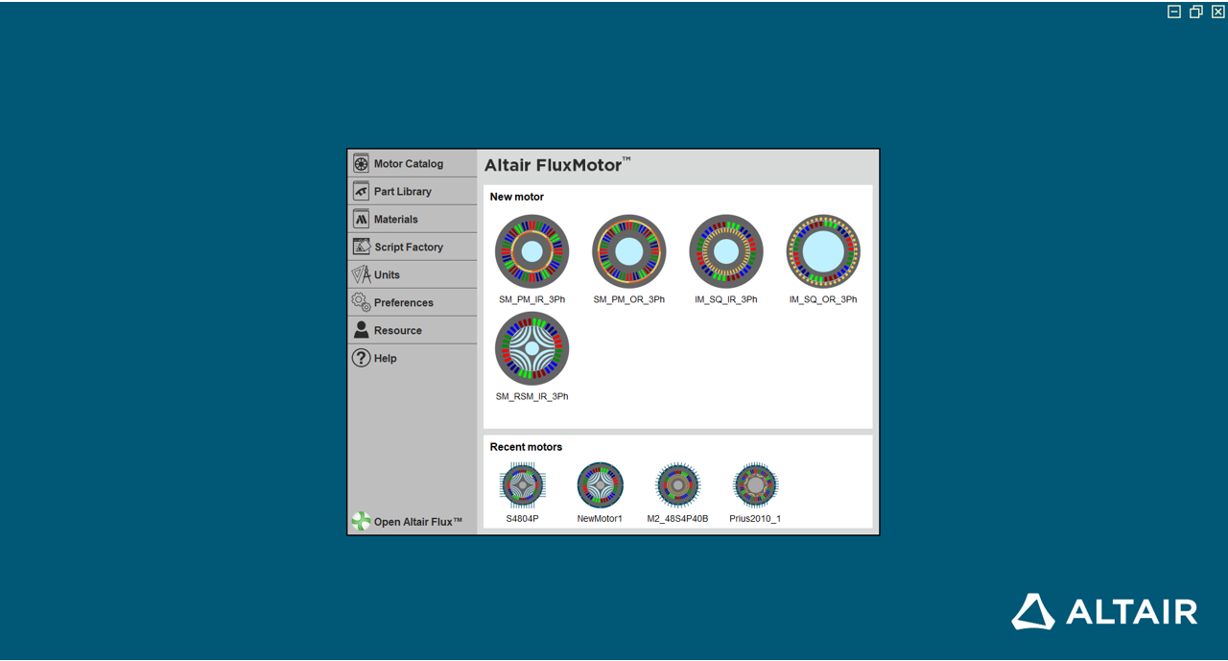Open the Part Library icon
Screen dimensions: 1228x661
click(x=361, y=192)
